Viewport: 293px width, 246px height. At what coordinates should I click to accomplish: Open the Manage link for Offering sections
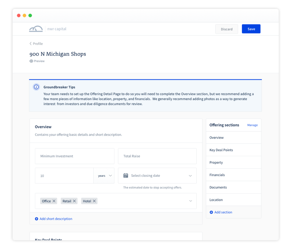point(252,125)
